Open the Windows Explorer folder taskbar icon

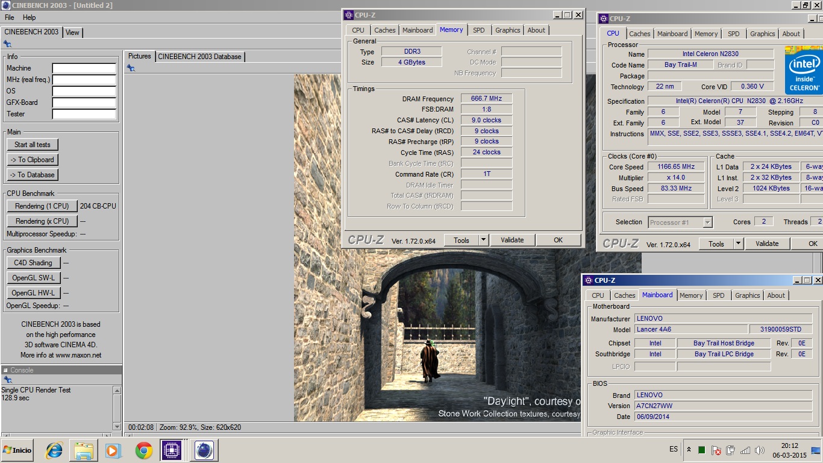[84, 450]
